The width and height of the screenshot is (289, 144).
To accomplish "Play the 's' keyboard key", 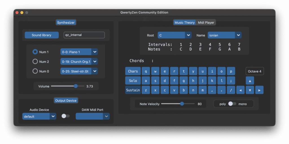I will point(156,81).
